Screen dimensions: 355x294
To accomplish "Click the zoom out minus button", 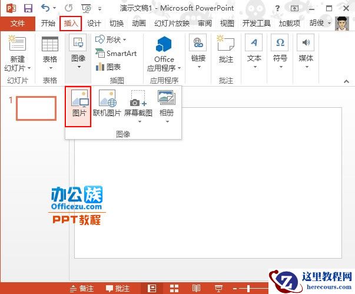I will tap(235, 289).
